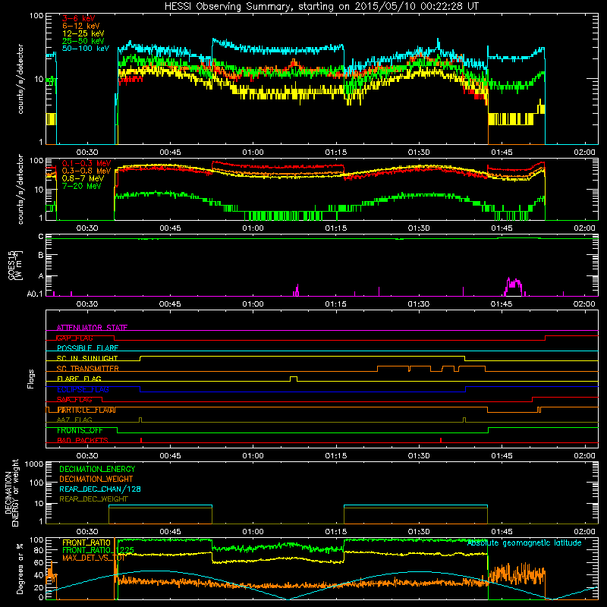Select the POSSIBLE_FLARE flag label
Image resolution: width=607 pixels, height=607 pixels.
87,348
